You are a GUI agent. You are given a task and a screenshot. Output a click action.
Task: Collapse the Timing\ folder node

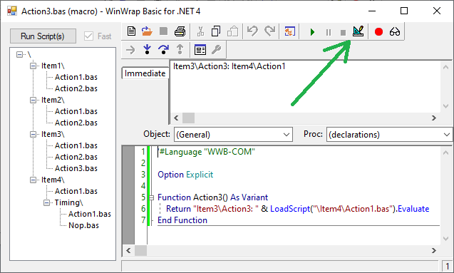point(46,202)
